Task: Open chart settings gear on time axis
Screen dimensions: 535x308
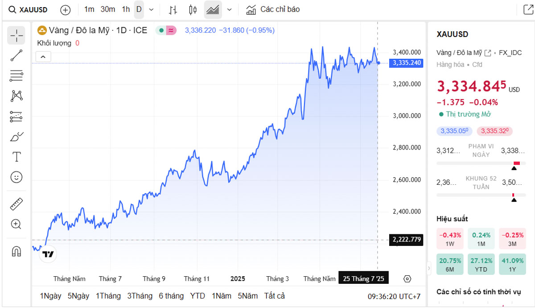Action: point(407,279)
